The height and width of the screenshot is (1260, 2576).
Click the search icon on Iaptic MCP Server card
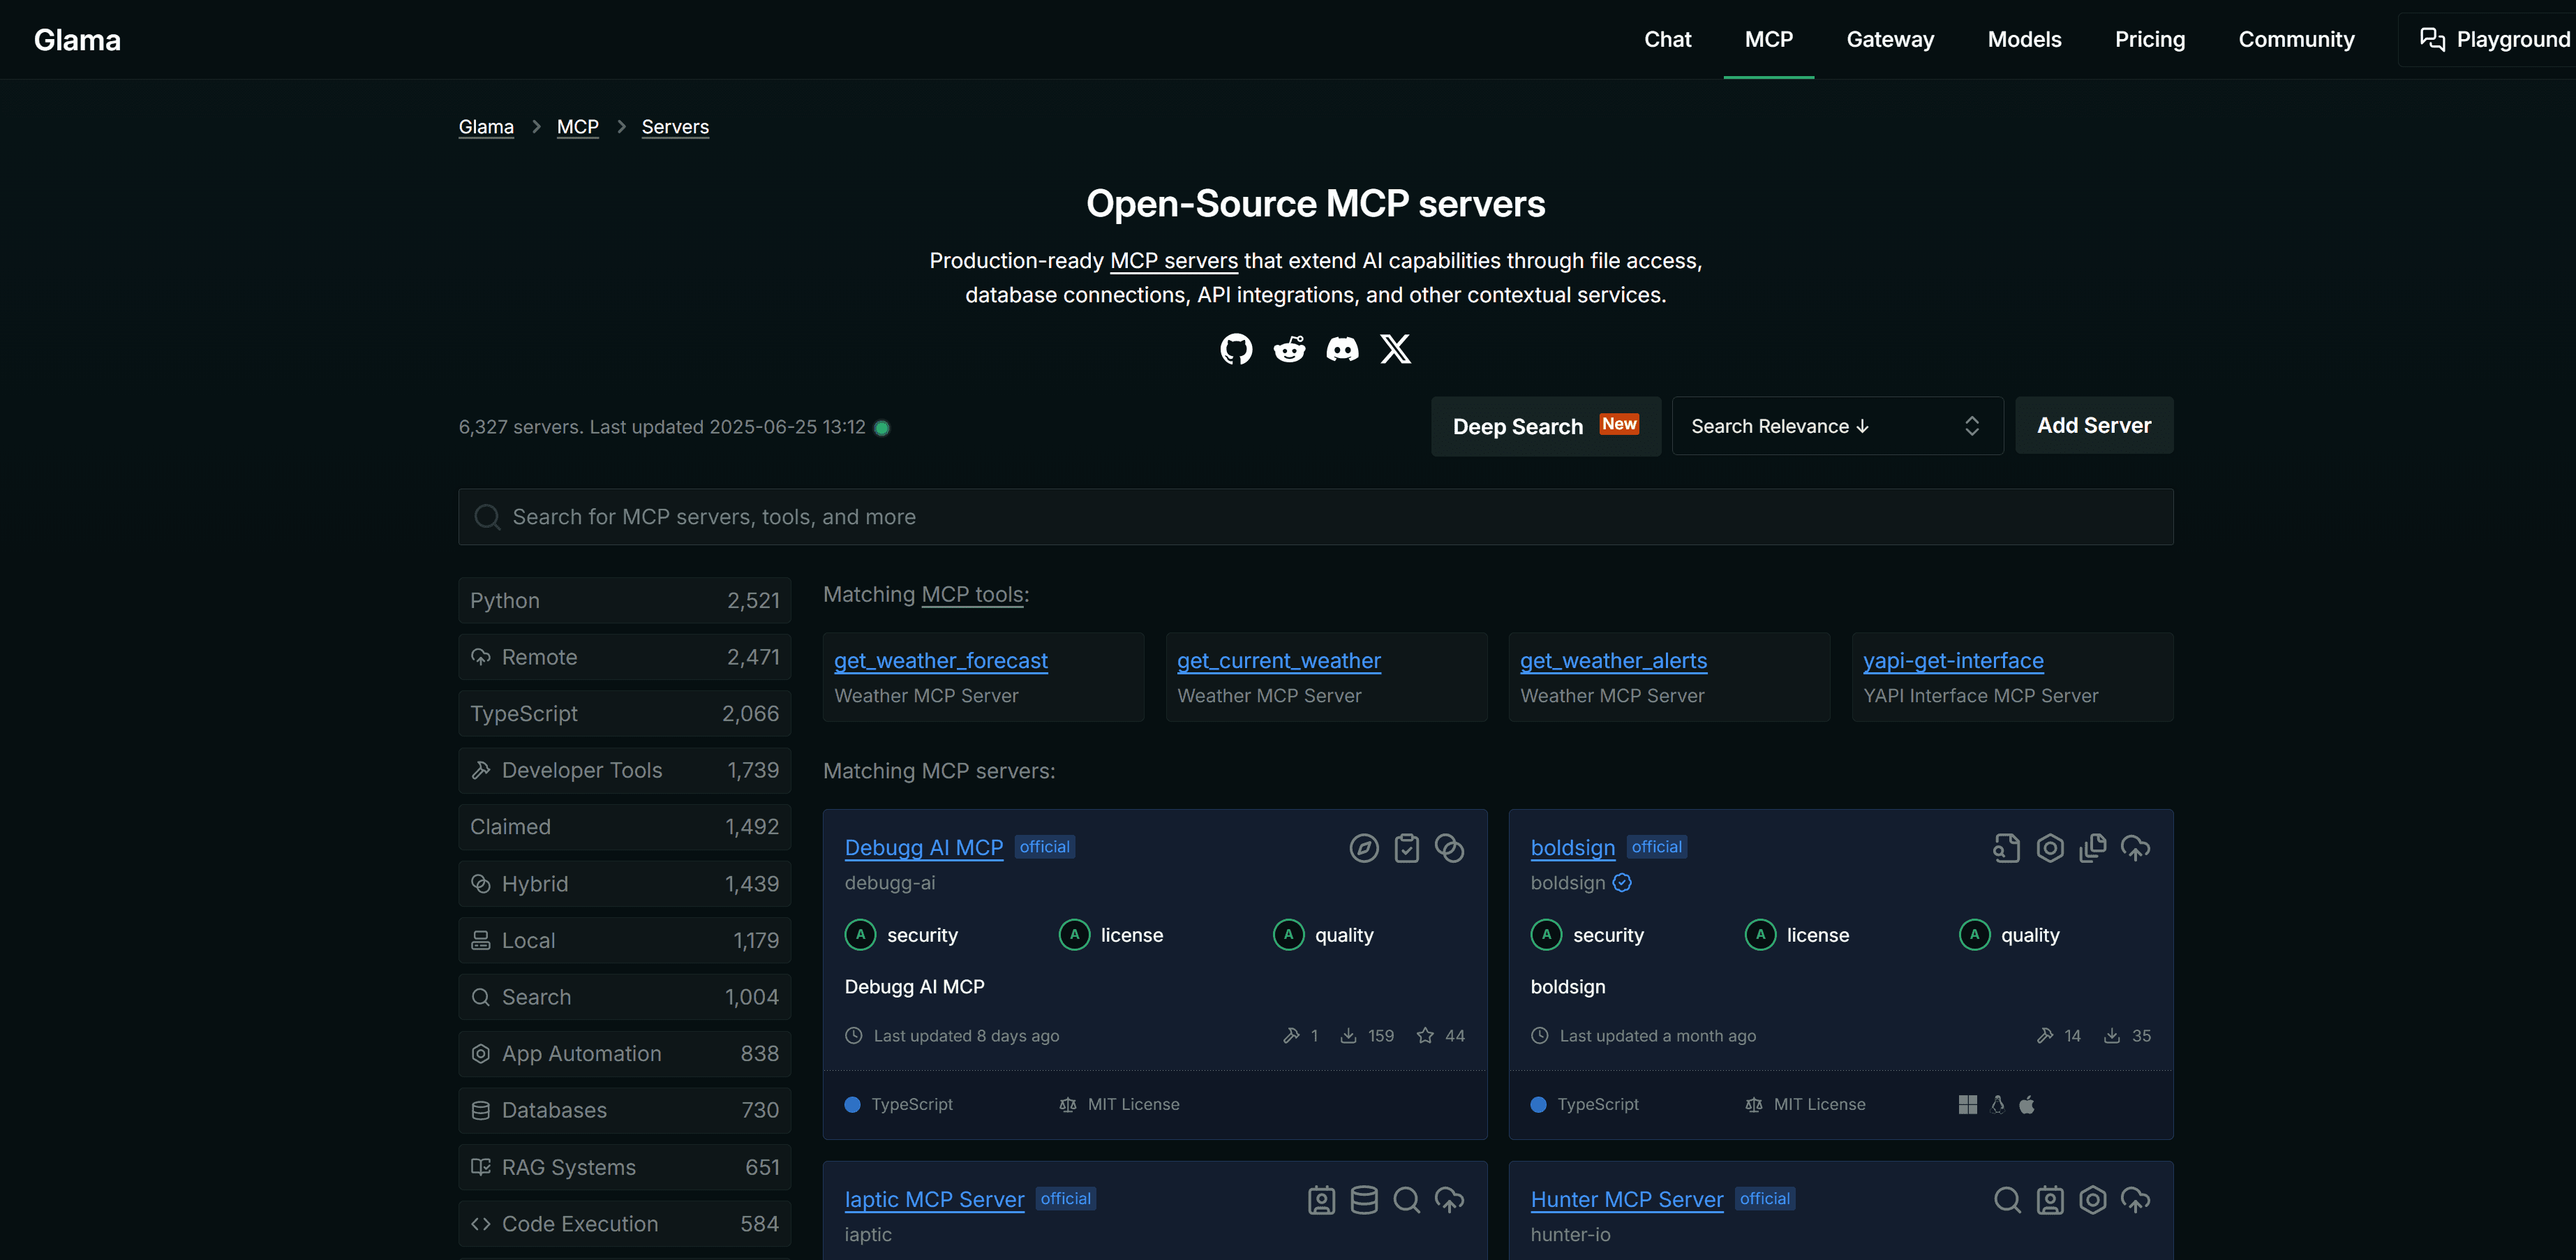tap(1407, 1200)
